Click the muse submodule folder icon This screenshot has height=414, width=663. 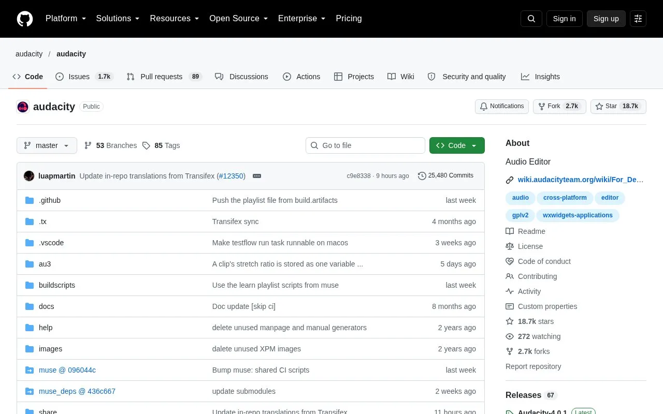point(30,370)
